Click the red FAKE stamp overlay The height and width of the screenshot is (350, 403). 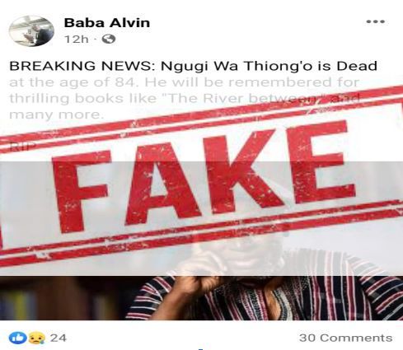coord(201,175)
